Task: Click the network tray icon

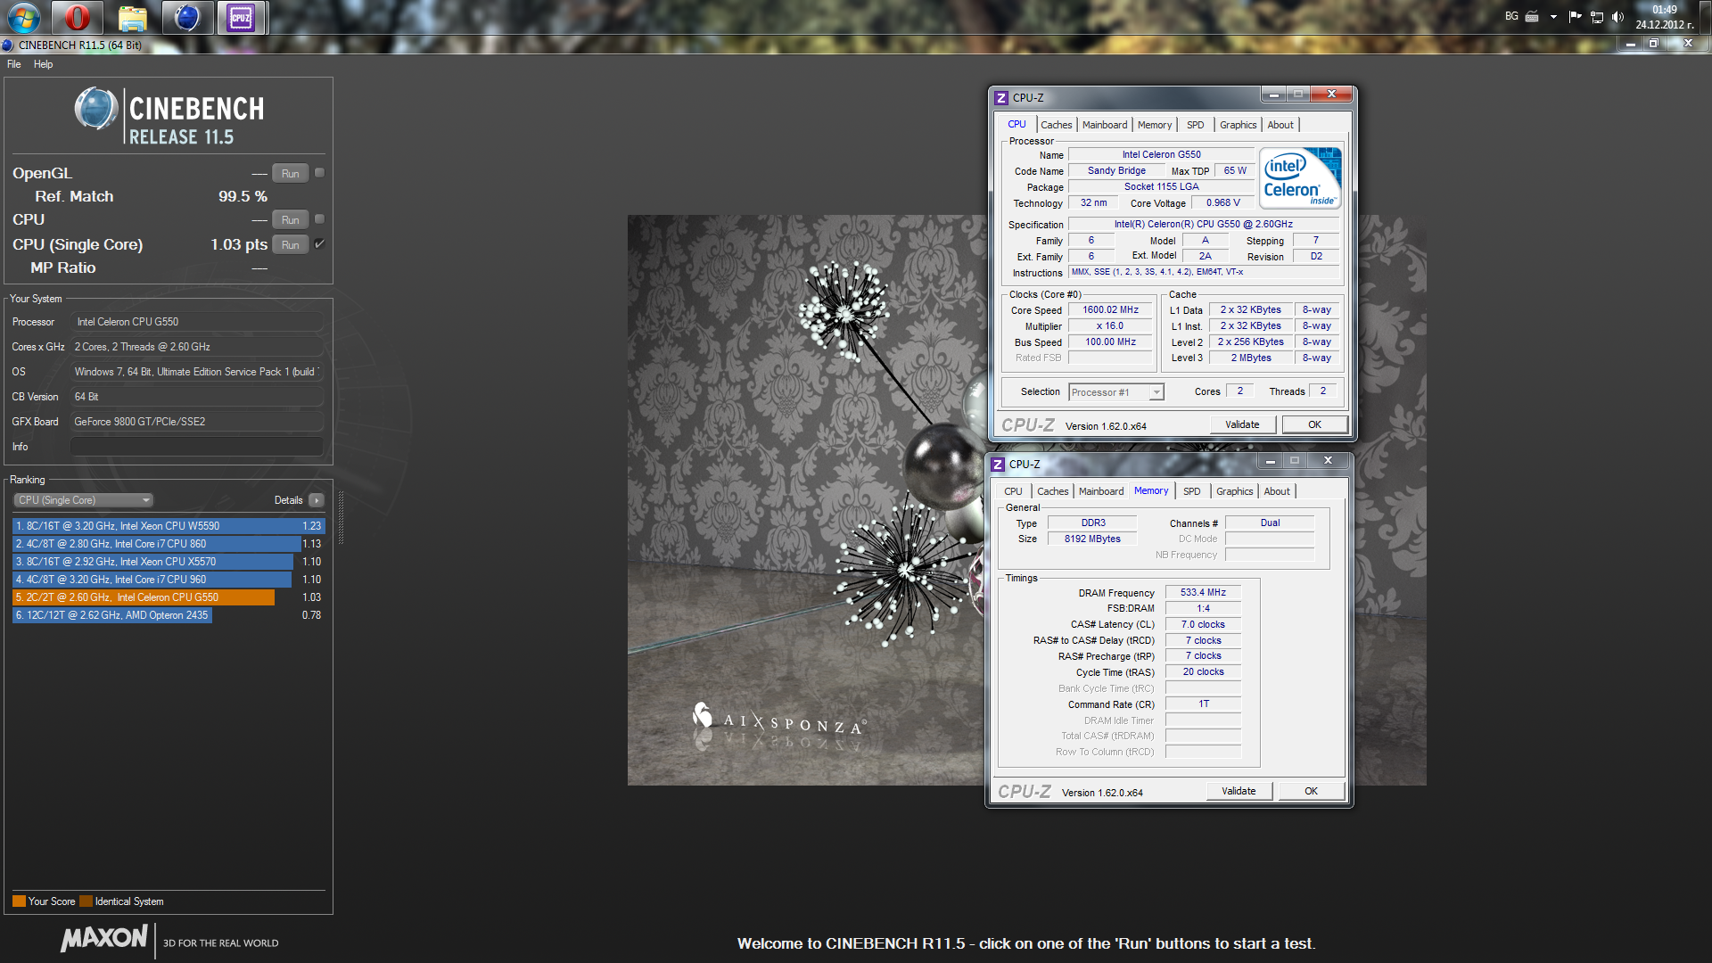Action: point(1597,17)
